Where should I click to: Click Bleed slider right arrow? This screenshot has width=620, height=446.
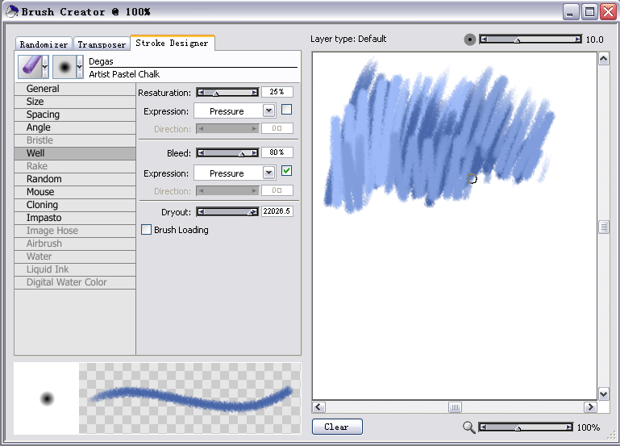click(254, 153)
